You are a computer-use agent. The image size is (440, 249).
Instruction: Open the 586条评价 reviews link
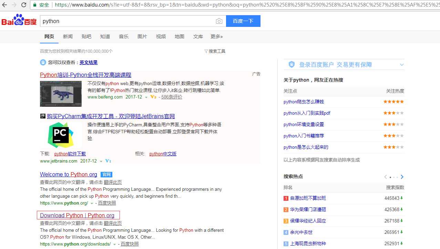172,97
